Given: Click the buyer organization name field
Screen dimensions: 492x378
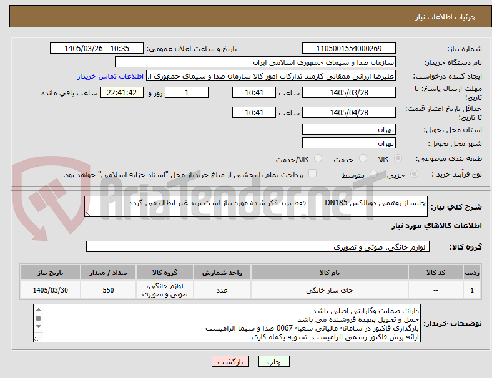Looking at the screenshot, I should (x=255, y=62).
